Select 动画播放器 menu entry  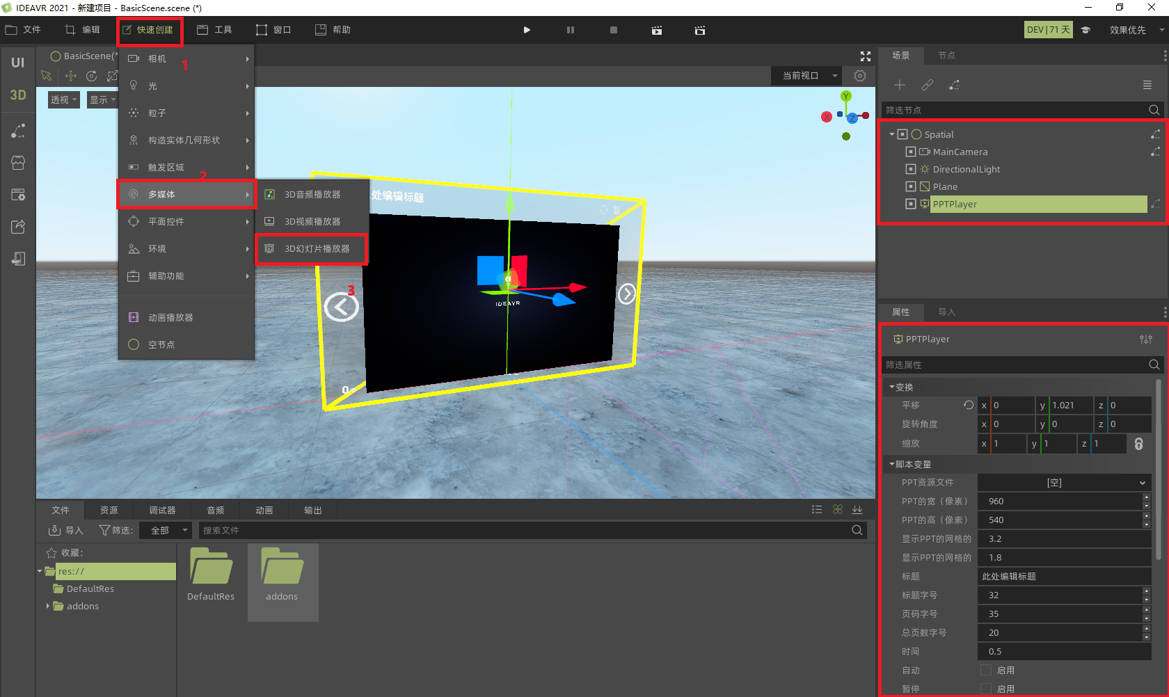(186, 317)
